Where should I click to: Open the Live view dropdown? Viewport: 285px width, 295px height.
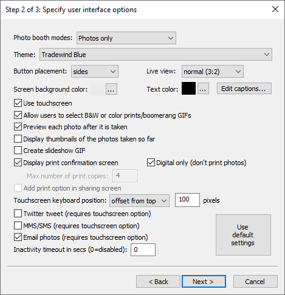[213, 72]
